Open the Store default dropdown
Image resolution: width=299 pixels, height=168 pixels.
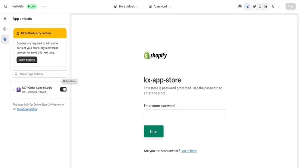tap(126, 6)
